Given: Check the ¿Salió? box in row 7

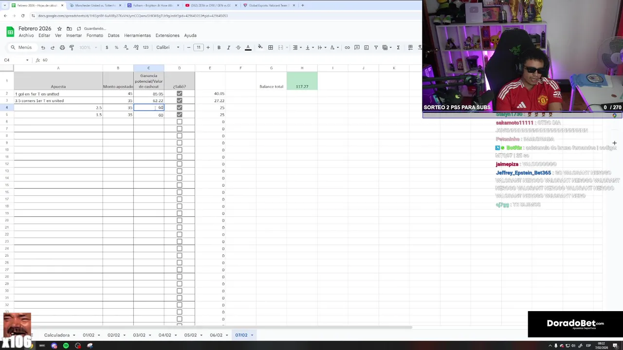Looking at the screenshot, I should (179, 129).
